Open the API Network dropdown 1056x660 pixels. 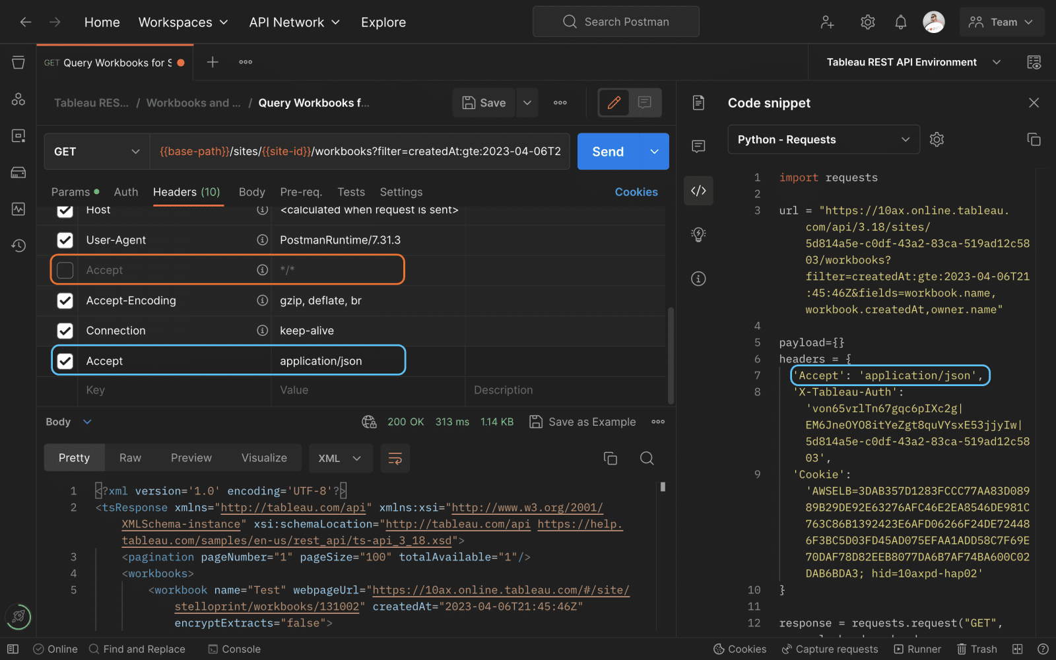click(x=294, y=22)
